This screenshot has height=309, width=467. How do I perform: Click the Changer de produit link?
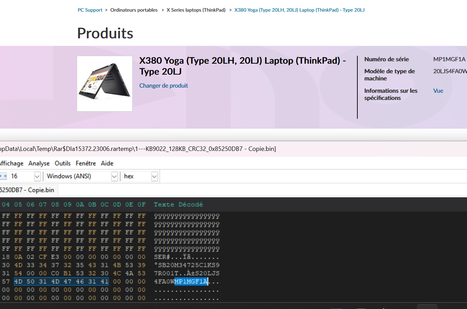[x=164, y=86]
